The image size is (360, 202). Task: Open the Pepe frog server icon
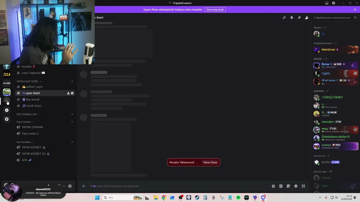point(7,92)
